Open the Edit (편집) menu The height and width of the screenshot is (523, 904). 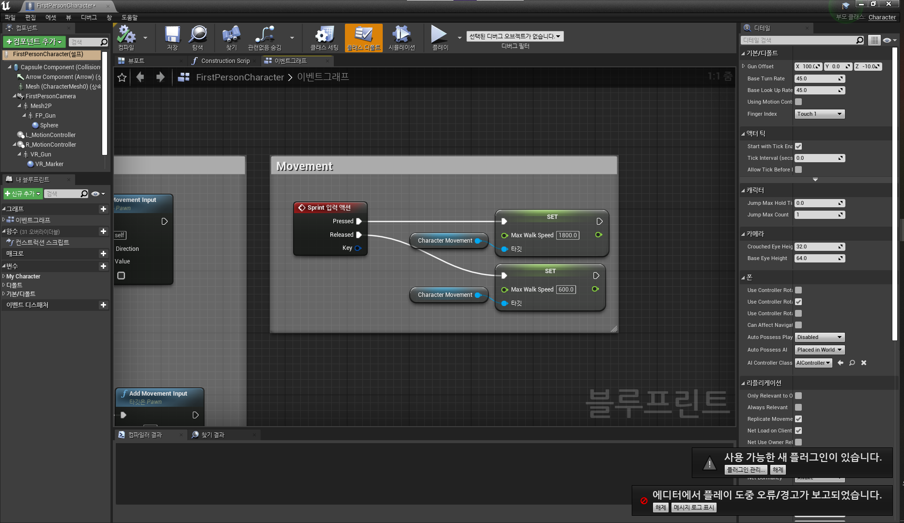click(31, 17)
